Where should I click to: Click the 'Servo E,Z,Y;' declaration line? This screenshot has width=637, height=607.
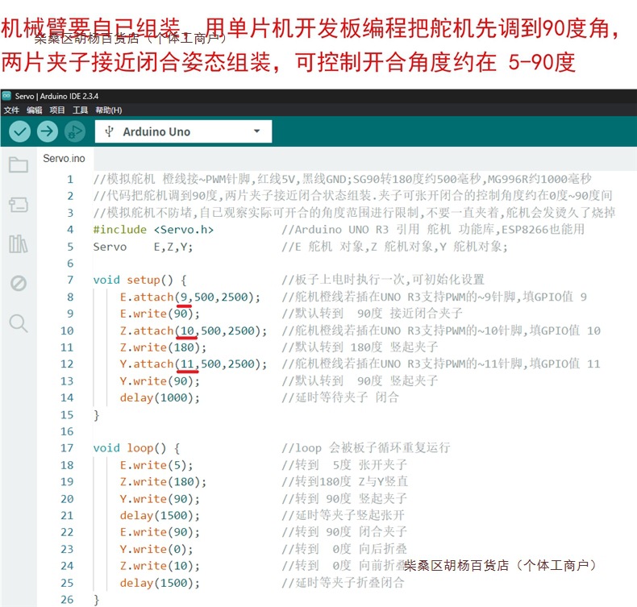(143, 247)
